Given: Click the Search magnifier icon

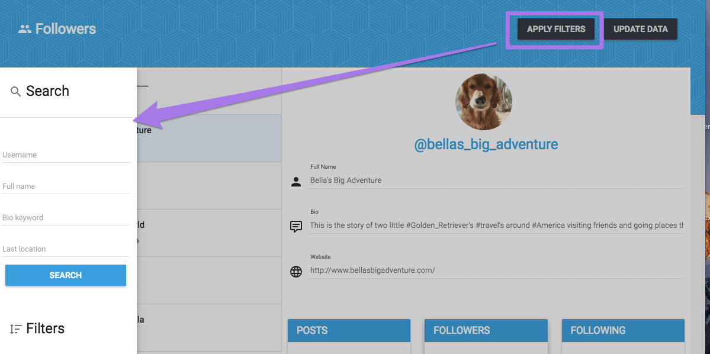Looking at the screenshot, I should tap(15, 92).
